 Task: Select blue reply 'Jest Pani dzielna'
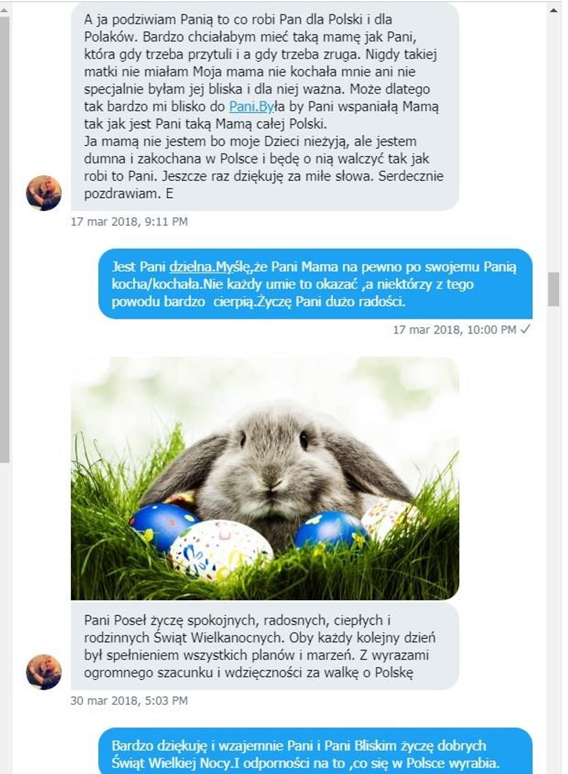(315, 284)
